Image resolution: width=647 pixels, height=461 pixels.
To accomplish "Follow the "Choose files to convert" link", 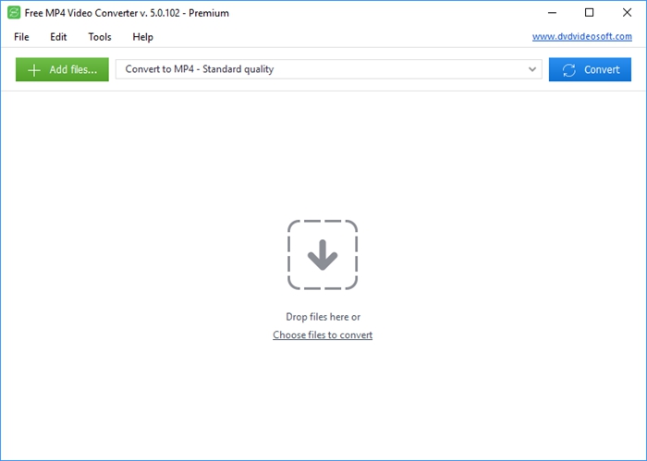I will pos(323,334).
